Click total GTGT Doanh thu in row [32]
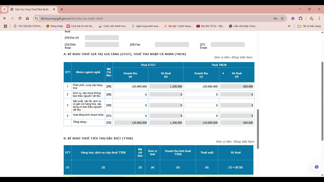 tap(130, 123)
